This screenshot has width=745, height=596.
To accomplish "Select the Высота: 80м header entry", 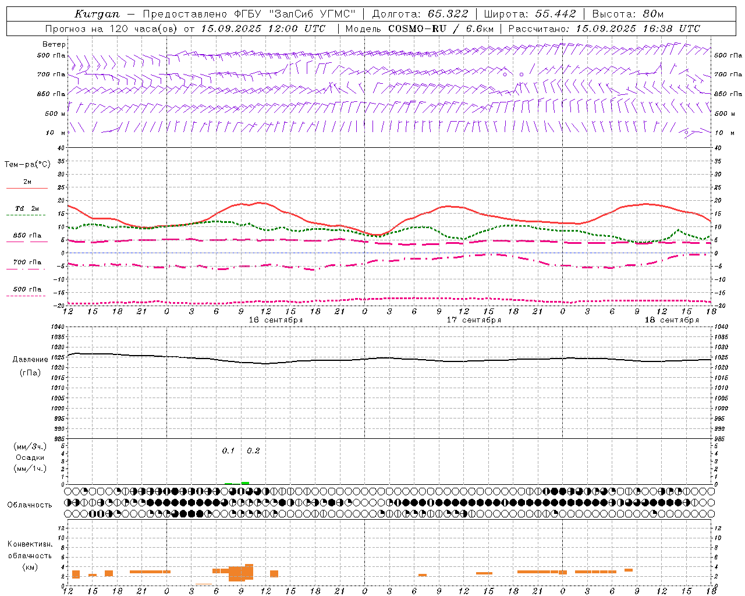I will [x=627, y=14].
